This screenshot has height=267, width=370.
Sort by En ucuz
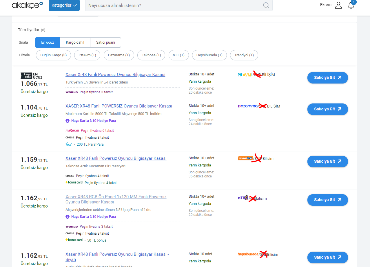48,42
